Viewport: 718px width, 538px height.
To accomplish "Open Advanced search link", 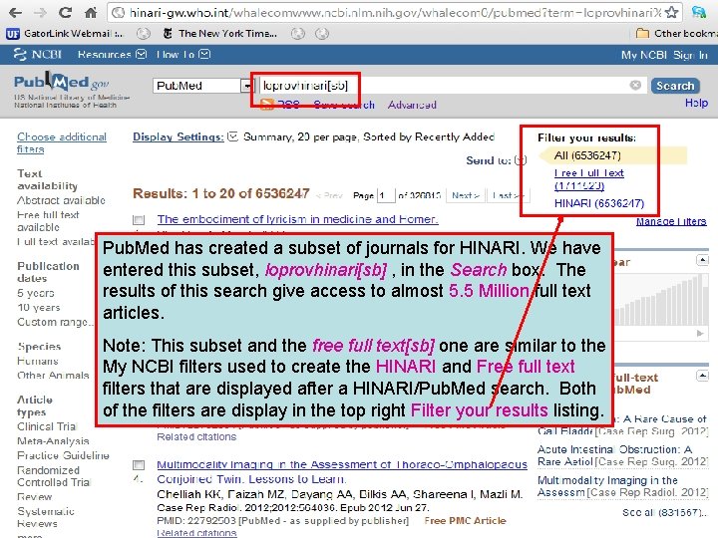I will coord(412,105).
